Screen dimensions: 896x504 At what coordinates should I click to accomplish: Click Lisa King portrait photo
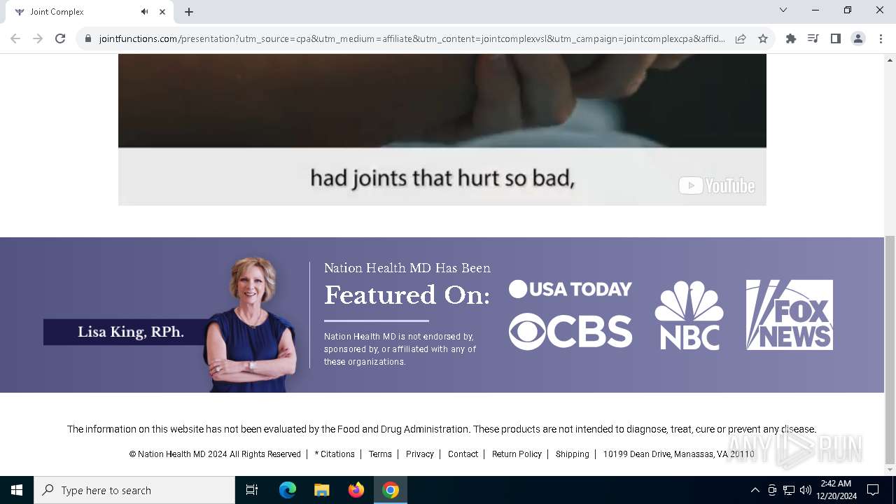pos(252,323)
